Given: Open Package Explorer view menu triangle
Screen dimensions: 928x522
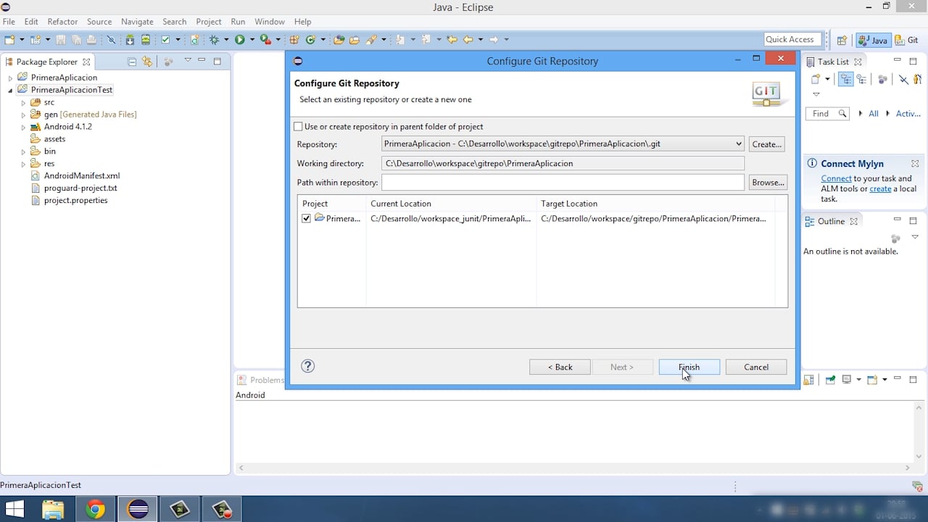Looking at the screenshot, I should (188, 61).
